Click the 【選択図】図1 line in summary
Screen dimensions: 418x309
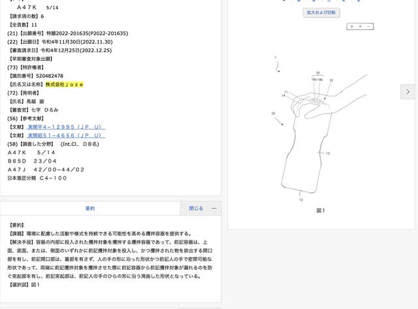pyautogui.click(x=24, y=285)
